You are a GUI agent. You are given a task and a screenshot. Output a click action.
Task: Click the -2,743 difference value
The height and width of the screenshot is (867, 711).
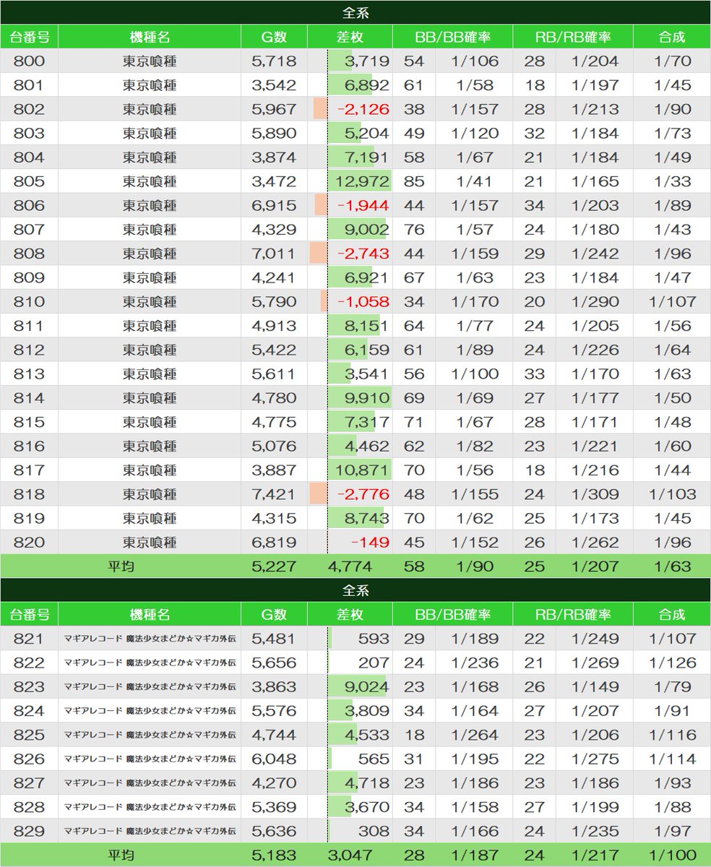point(363,254)
